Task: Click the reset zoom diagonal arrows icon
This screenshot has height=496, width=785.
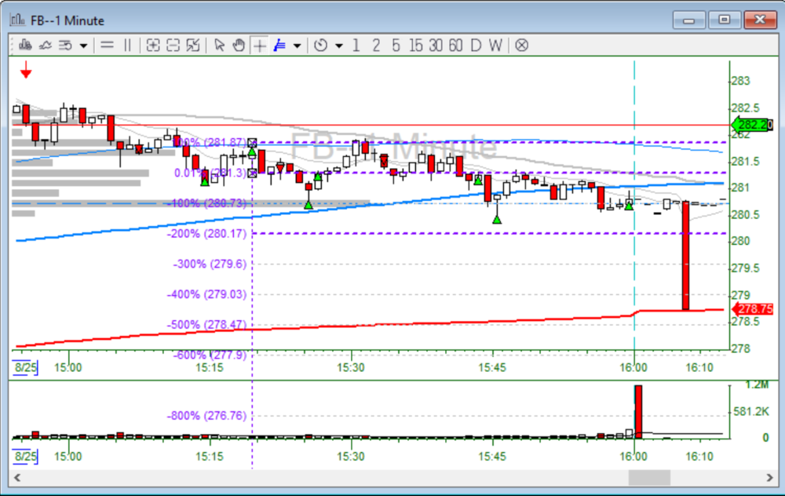Action: (x=193, y=46)
